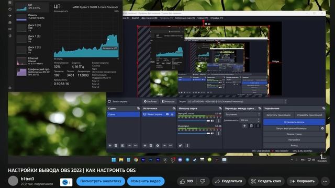The width and height of the screenshot is (335, 188).
Task: Click Настройки button in OBS controls
Action: (x=294, y=140)
